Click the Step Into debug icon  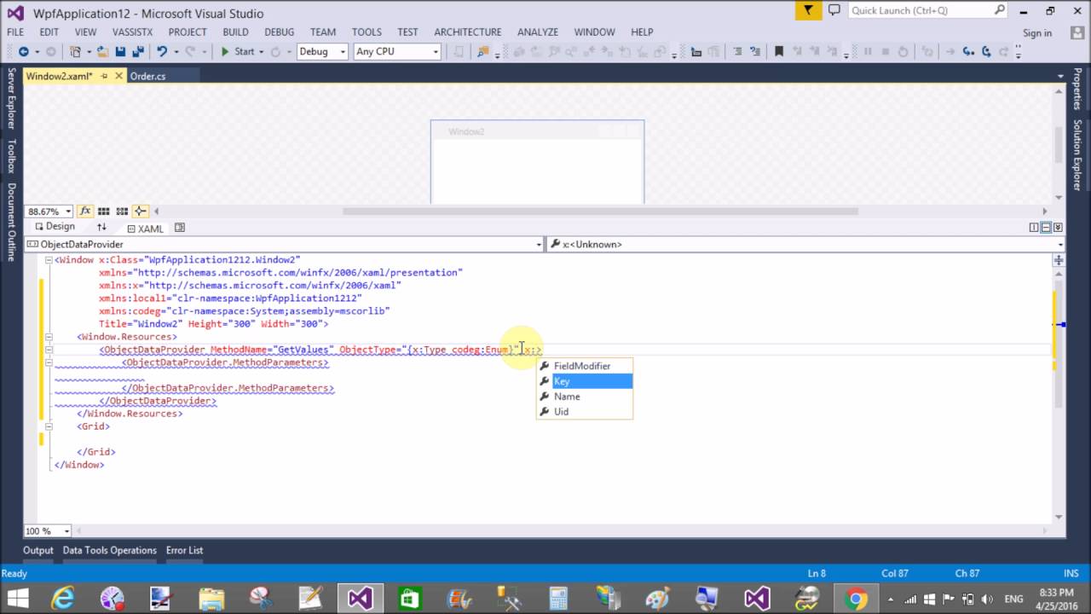[968, 51]
